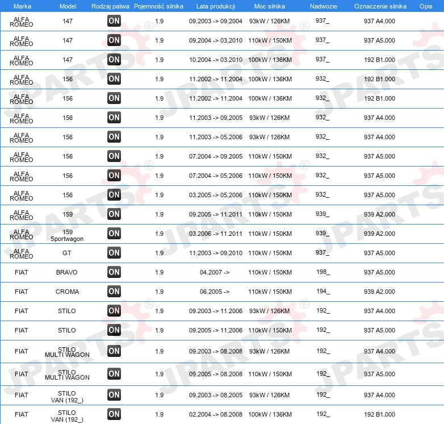Screen dimensions: 444x424
Task: Click ON fuel badge for 147 10.2004 -> 03.2010
Action: [x=114, y=60]
